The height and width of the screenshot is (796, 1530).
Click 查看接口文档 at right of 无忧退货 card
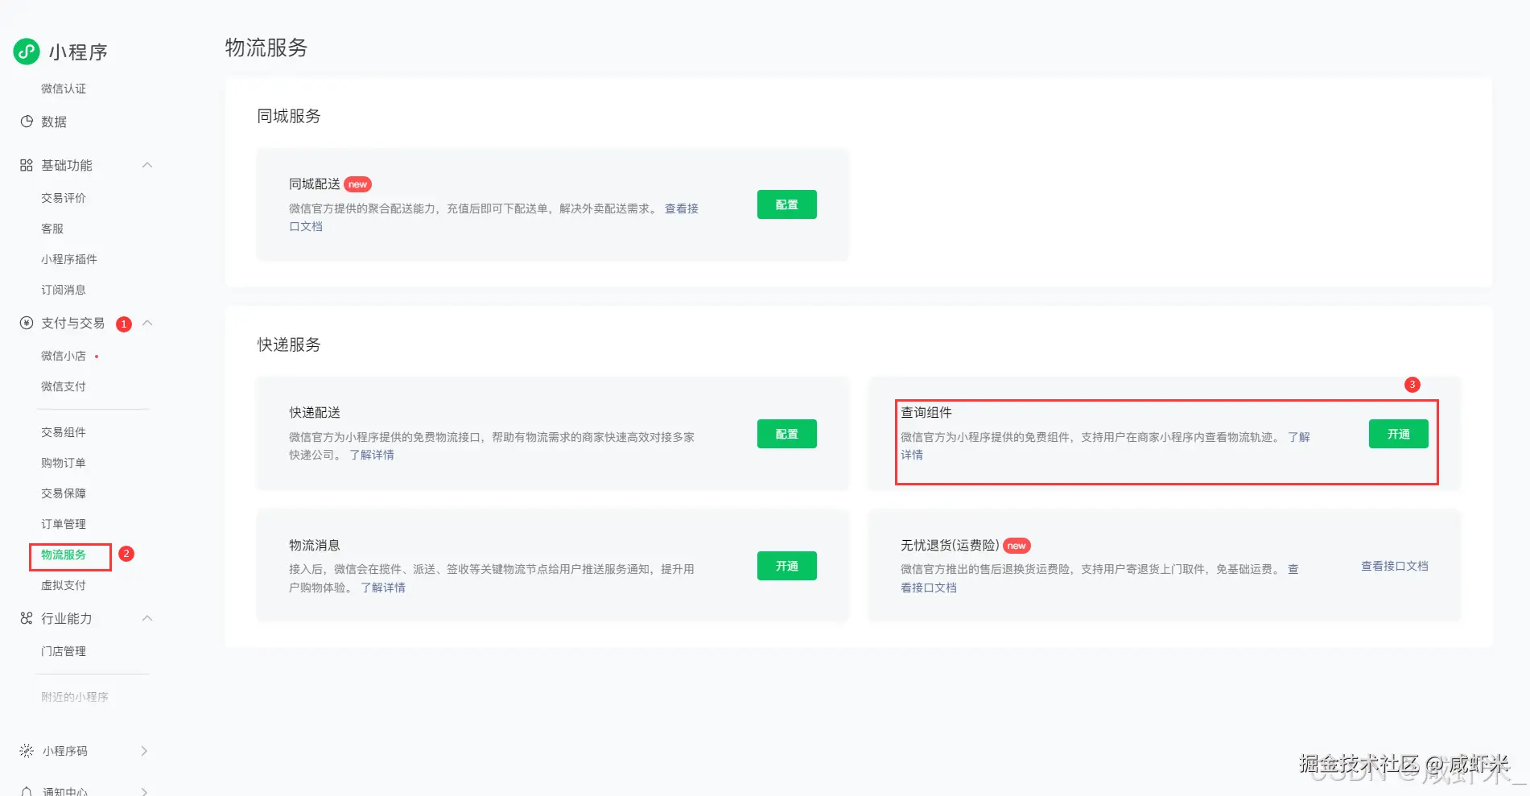point(1395,566)
